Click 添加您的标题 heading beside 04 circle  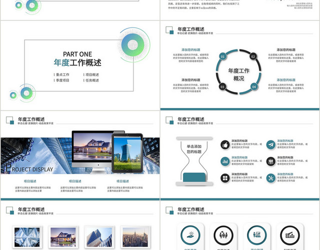(x=286, y=80)
